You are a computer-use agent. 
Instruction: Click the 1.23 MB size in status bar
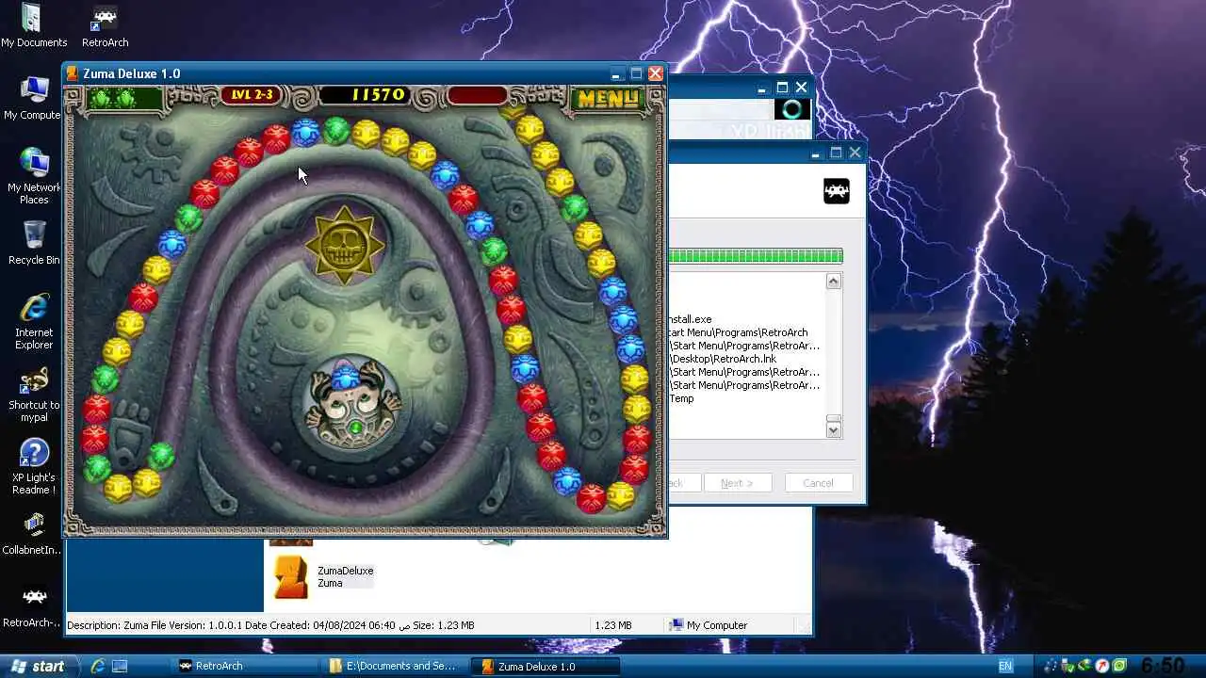(612, 625)
